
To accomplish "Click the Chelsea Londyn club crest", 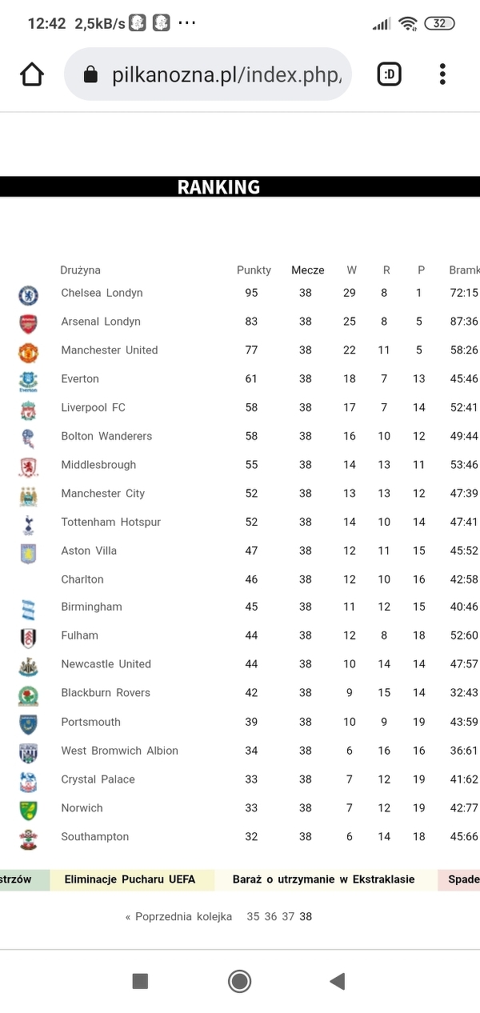I will tap(28, 295).
